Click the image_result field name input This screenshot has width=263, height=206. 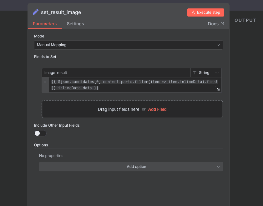[x=116, y=73]
